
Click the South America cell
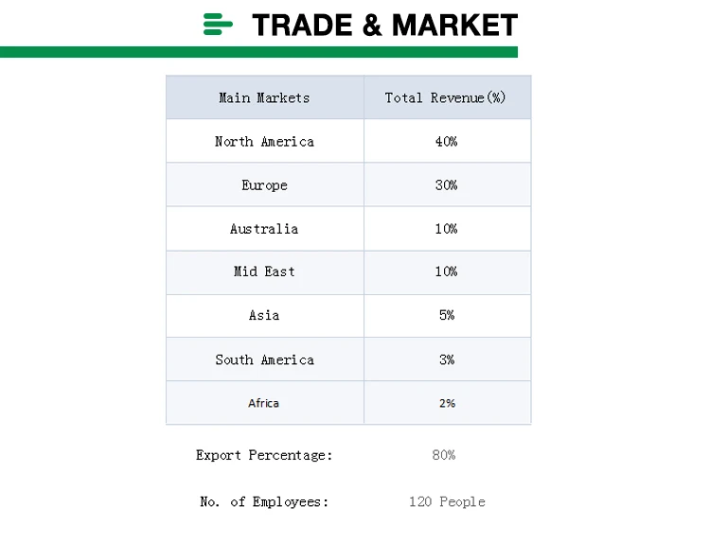click(264, 359)
